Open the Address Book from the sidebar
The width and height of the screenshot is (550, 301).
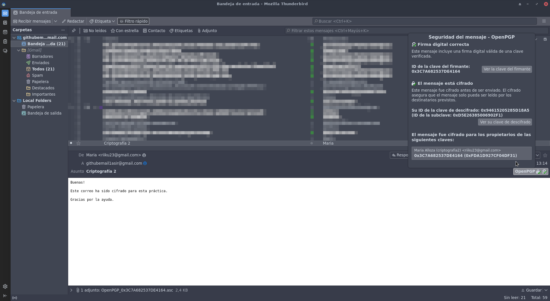tap(5, 23)
